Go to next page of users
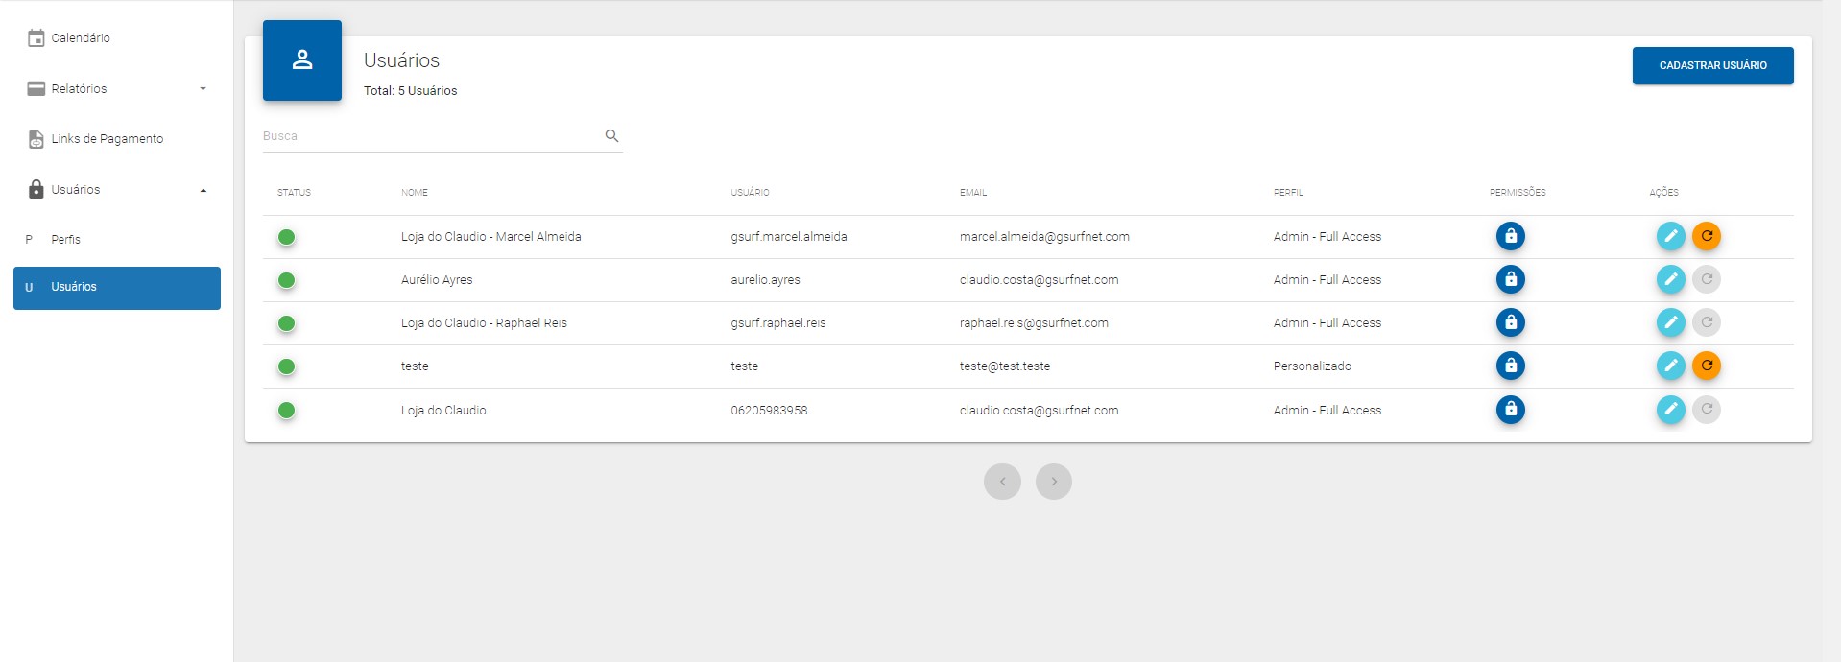Image resolution: width=1841 pixels, height=662 pixels. click(1053, 482)
